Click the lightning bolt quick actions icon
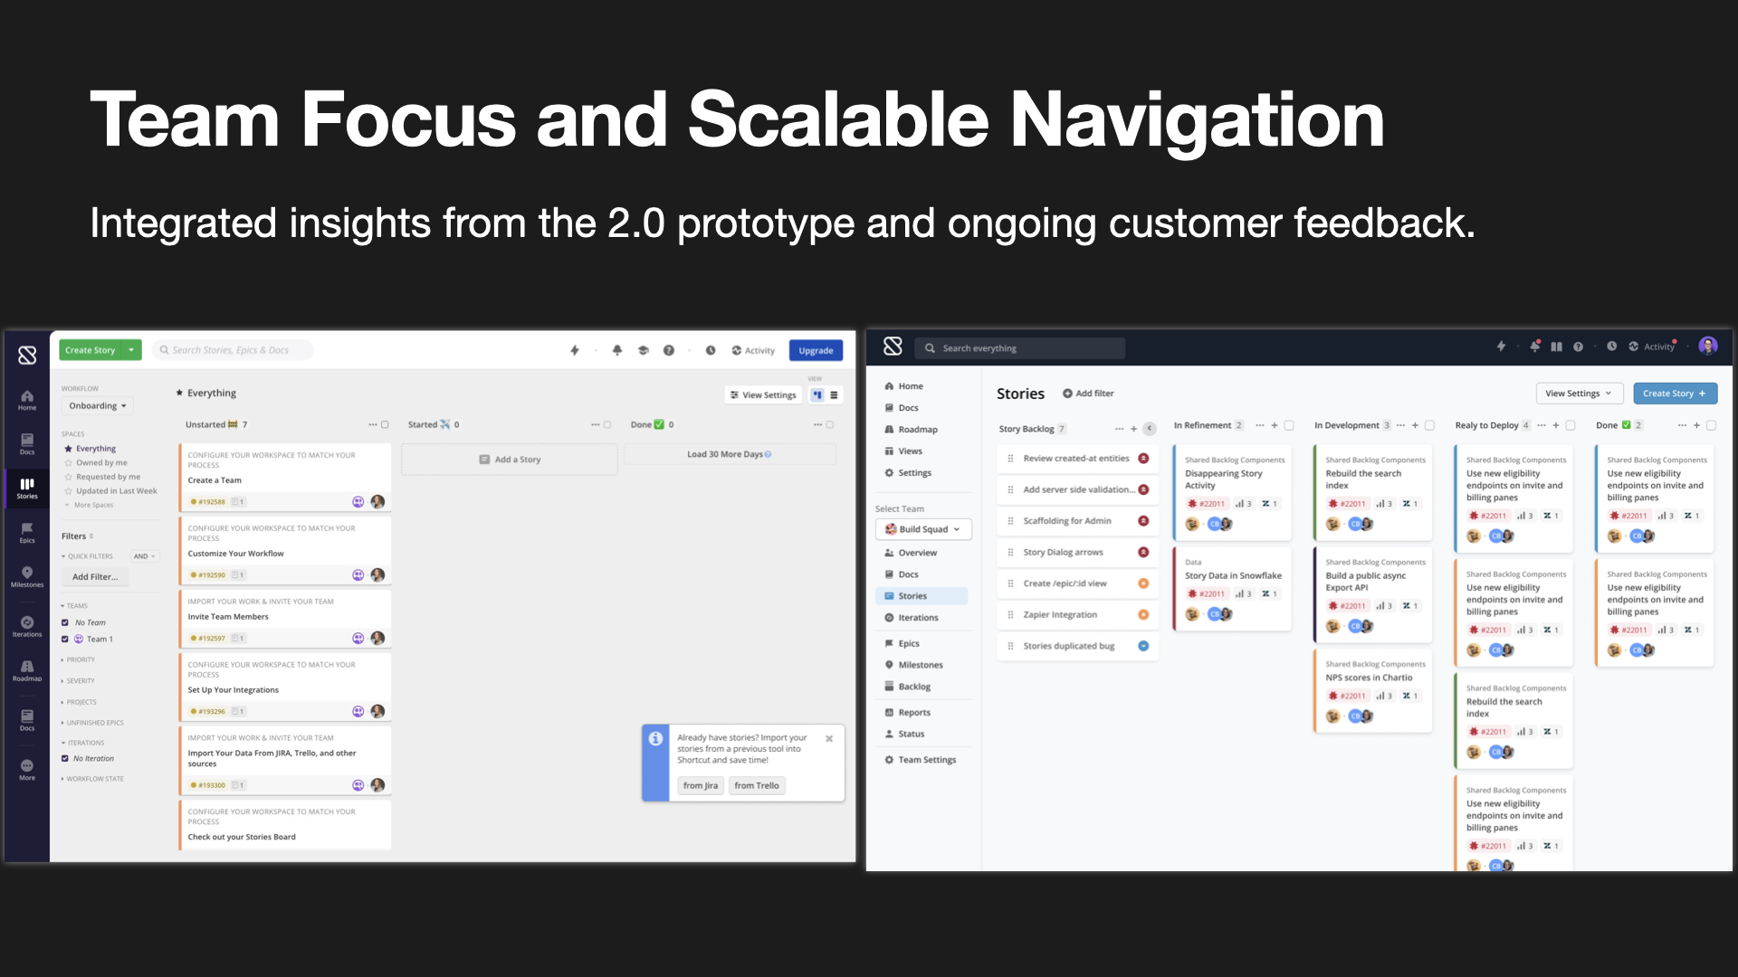 (x=575, y=350)
